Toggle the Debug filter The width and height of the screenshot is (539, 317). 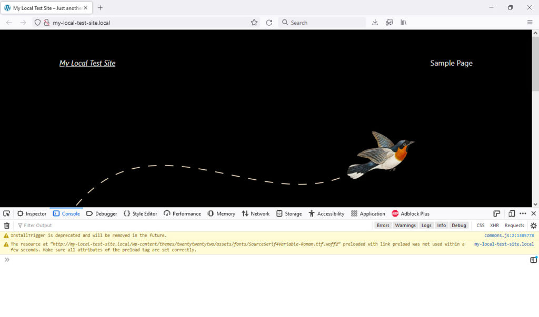(459, 226)
